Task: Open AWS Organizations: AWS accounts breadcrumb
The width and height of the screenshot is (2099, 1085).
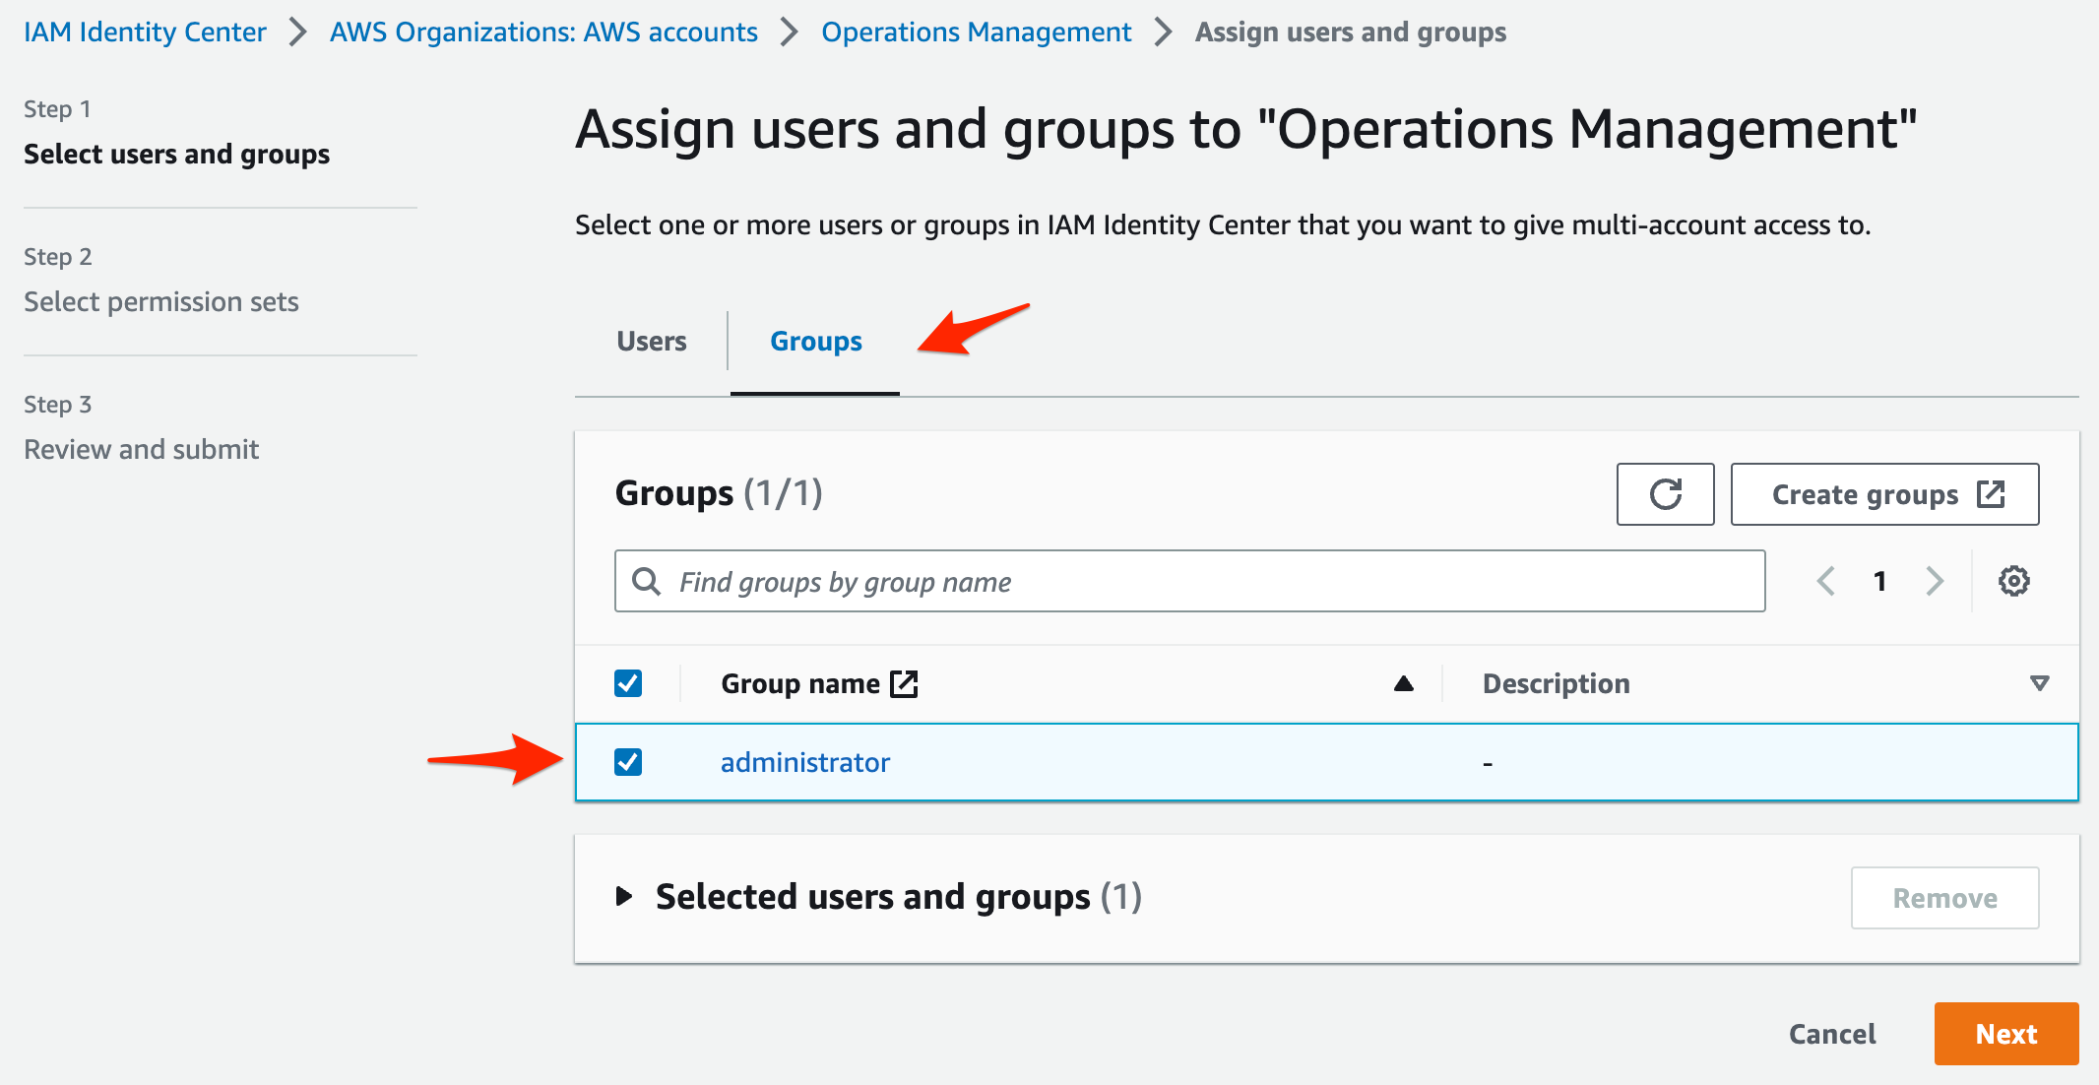Action: (543, 32)
